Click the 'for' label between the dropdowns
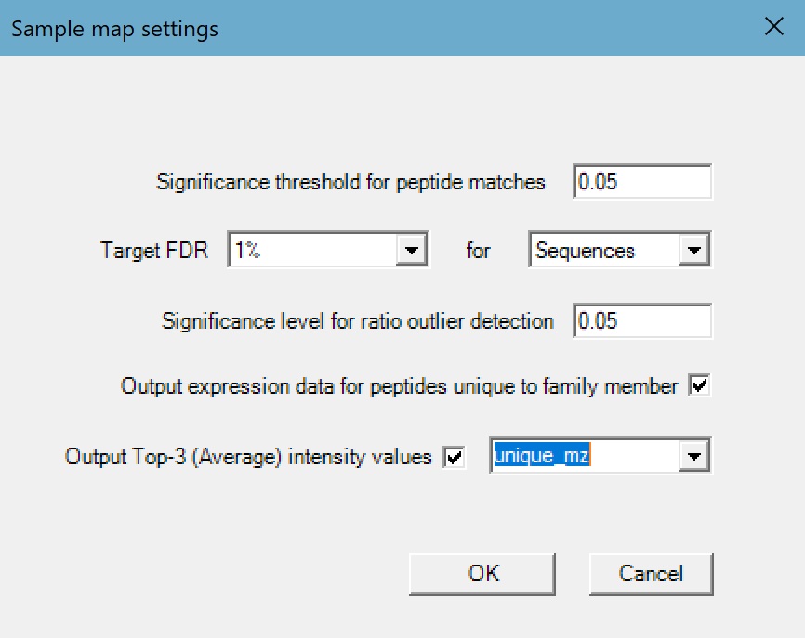The height and width of the screenshot is (638, 805). pos(479,251)
